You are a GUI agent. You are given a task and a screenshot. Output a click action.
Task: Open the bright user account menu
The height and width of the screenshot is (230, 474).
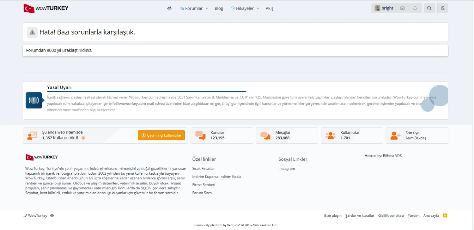pos(384,8)
